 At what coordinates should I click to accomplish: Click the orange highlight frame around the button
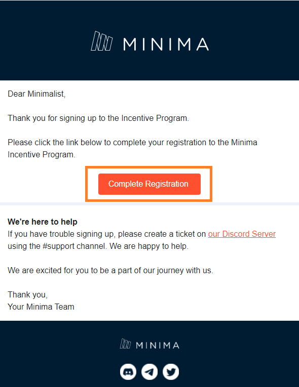click(148, 167)
